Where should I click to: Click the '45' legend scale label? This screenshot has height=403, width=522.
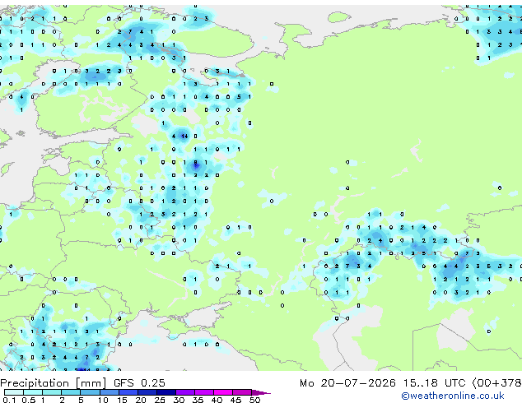click(x=236, y=400)
